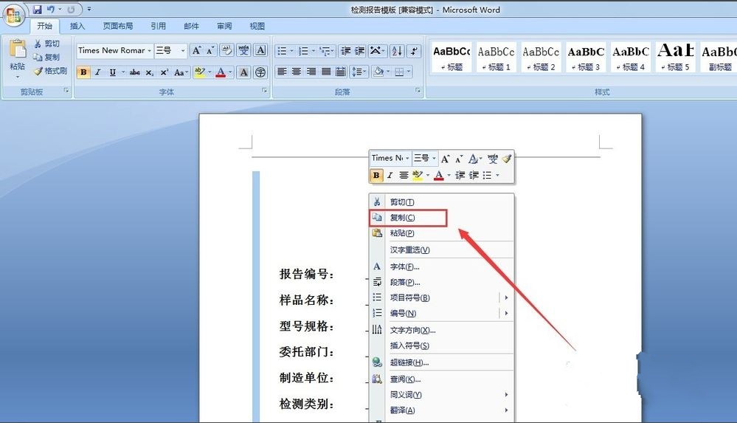
Task: Open 段落(P)... from context menu
Action: (x=441, y=282)
